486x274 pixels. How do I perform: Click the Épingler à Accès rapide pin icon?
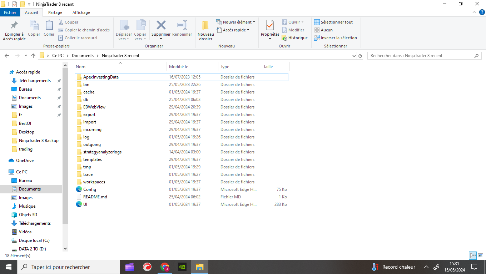[x=14, y=25]
